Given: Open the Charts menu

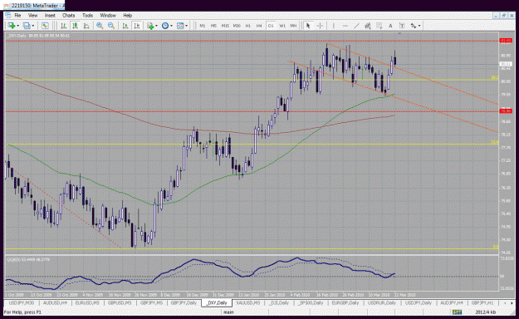Looking at the screenshot, I should (x=69, y=15).
